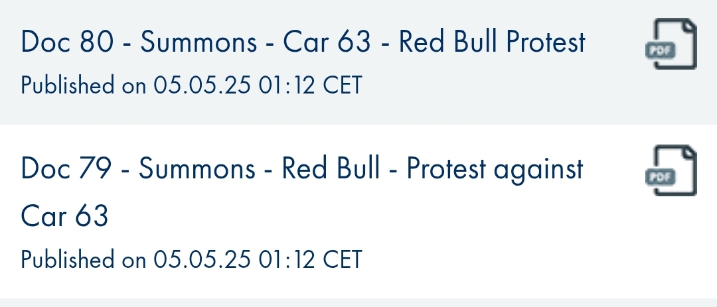The height and width of the screenshot is (307, 717).
Task: Click 'Summons' in the Doc 80 heading
Action: (x=199, y=42)
